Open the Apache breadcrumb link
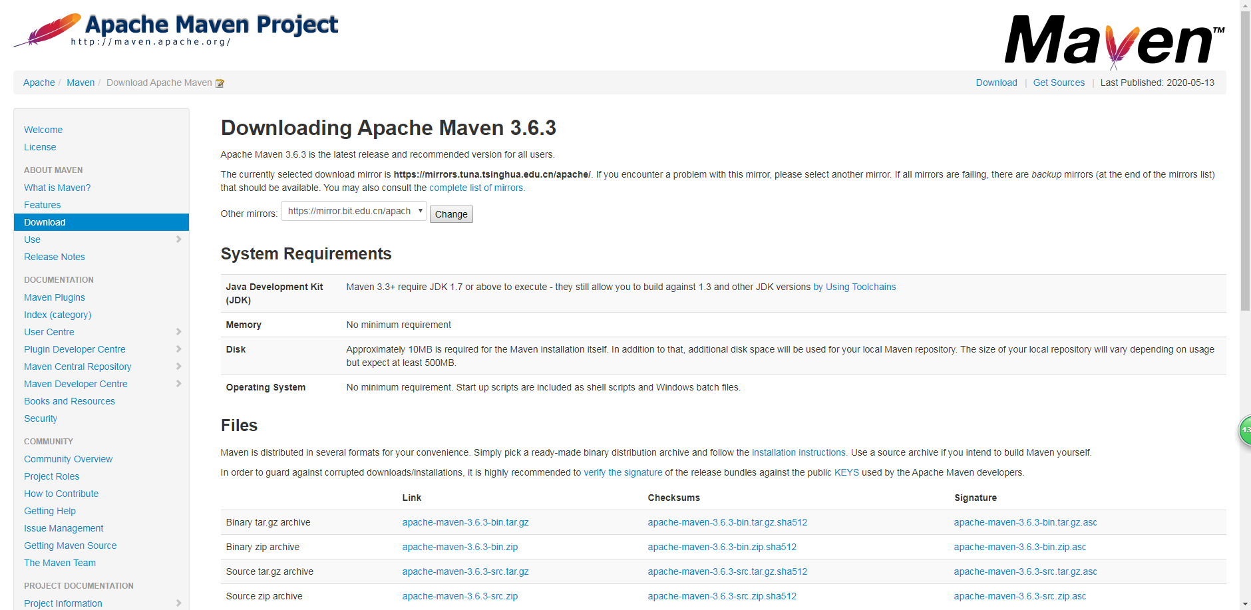Viewport: 1251px width, 610px height. tap(39, 82)
